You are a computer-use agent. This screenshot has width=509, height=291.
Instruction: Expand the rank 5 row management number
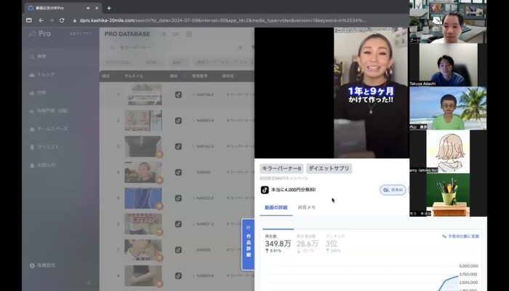(194, 198)
